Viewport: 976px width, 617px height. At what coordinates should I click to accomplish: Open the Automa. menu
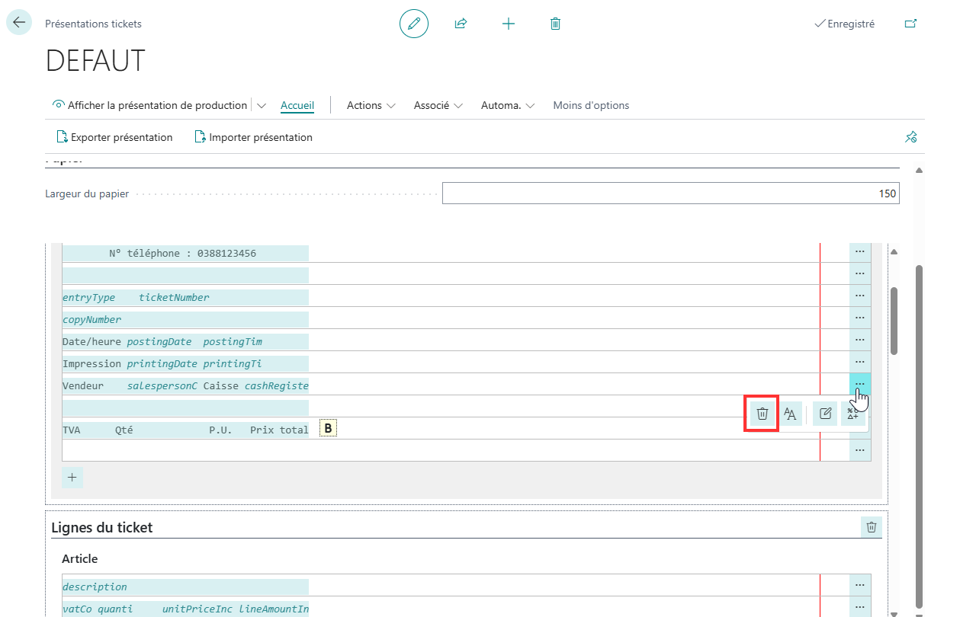(x=508, y=105)
